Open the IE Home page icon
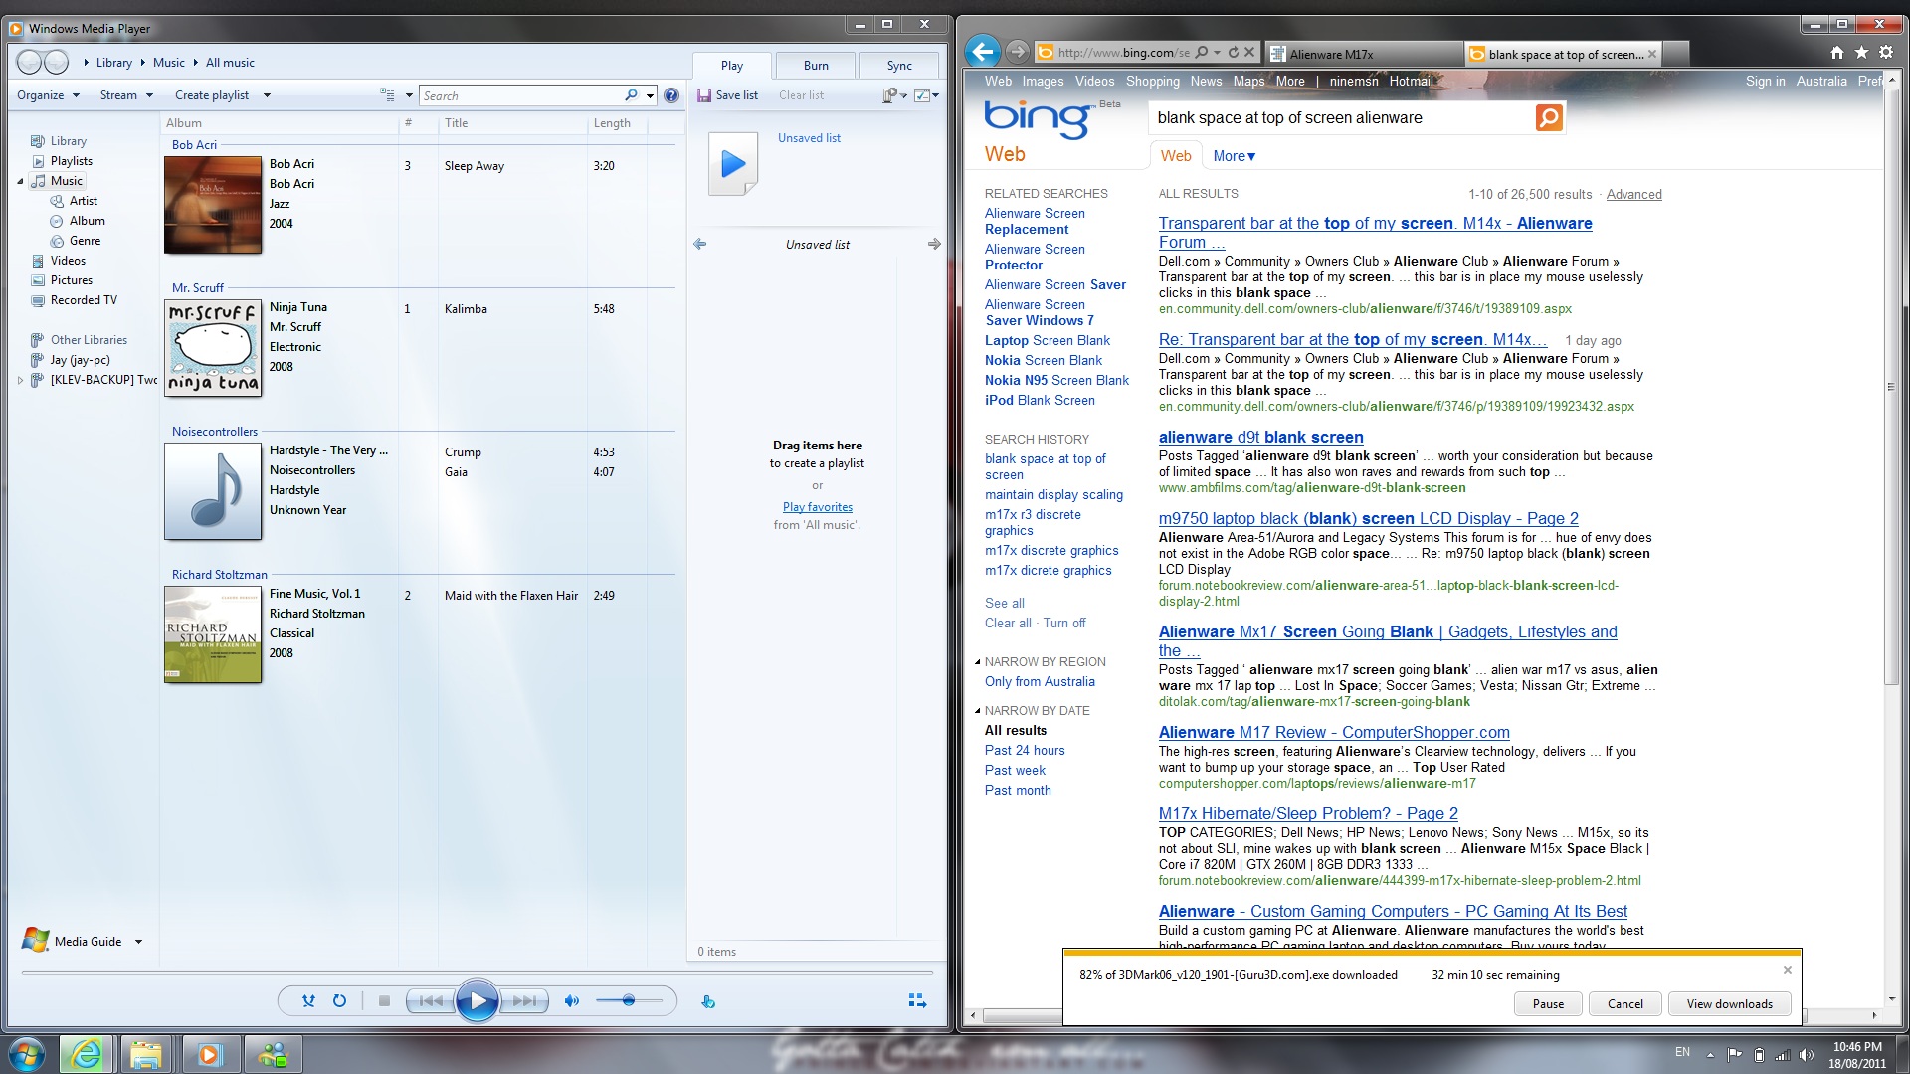The image size is (1910, 1074). point(1837,53)
